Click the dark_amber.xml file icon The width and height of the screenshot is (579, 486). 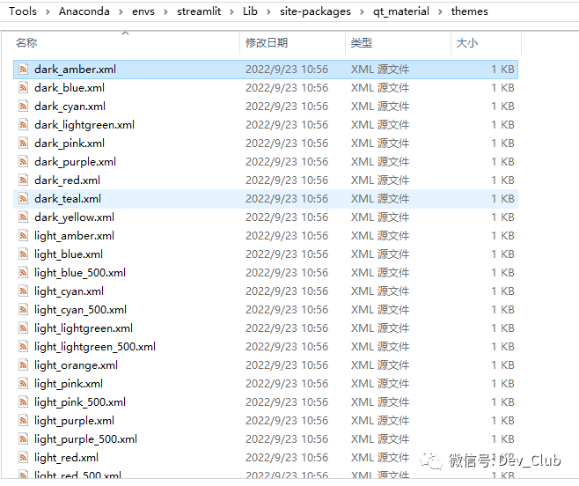tap(23, 69)
